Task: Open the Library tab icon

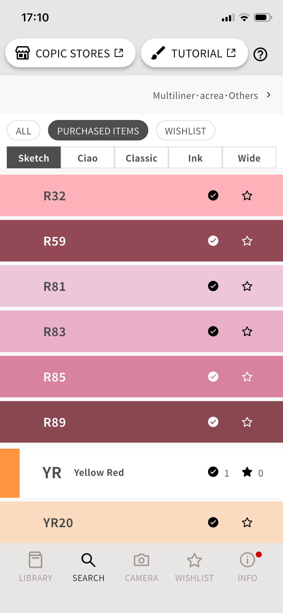Action: coord(35,560)
